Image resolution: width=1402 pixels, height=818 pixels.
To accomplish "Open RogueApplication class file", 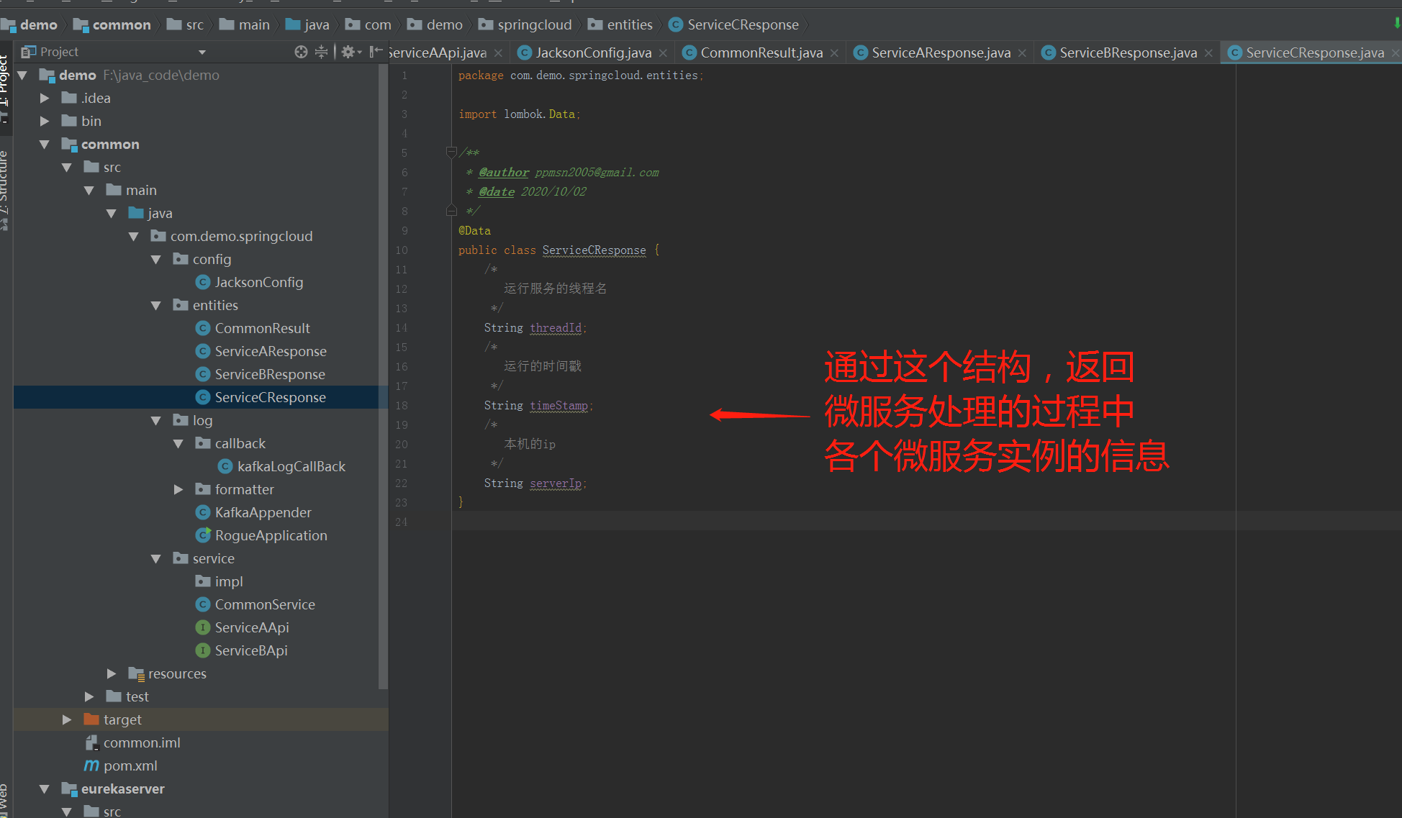I will pyautogui.click(x=271, y=535).
